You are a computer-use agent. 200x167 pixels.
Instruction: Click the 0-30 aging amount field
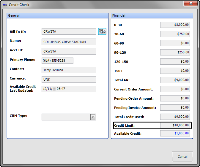(x=175, y=25)
